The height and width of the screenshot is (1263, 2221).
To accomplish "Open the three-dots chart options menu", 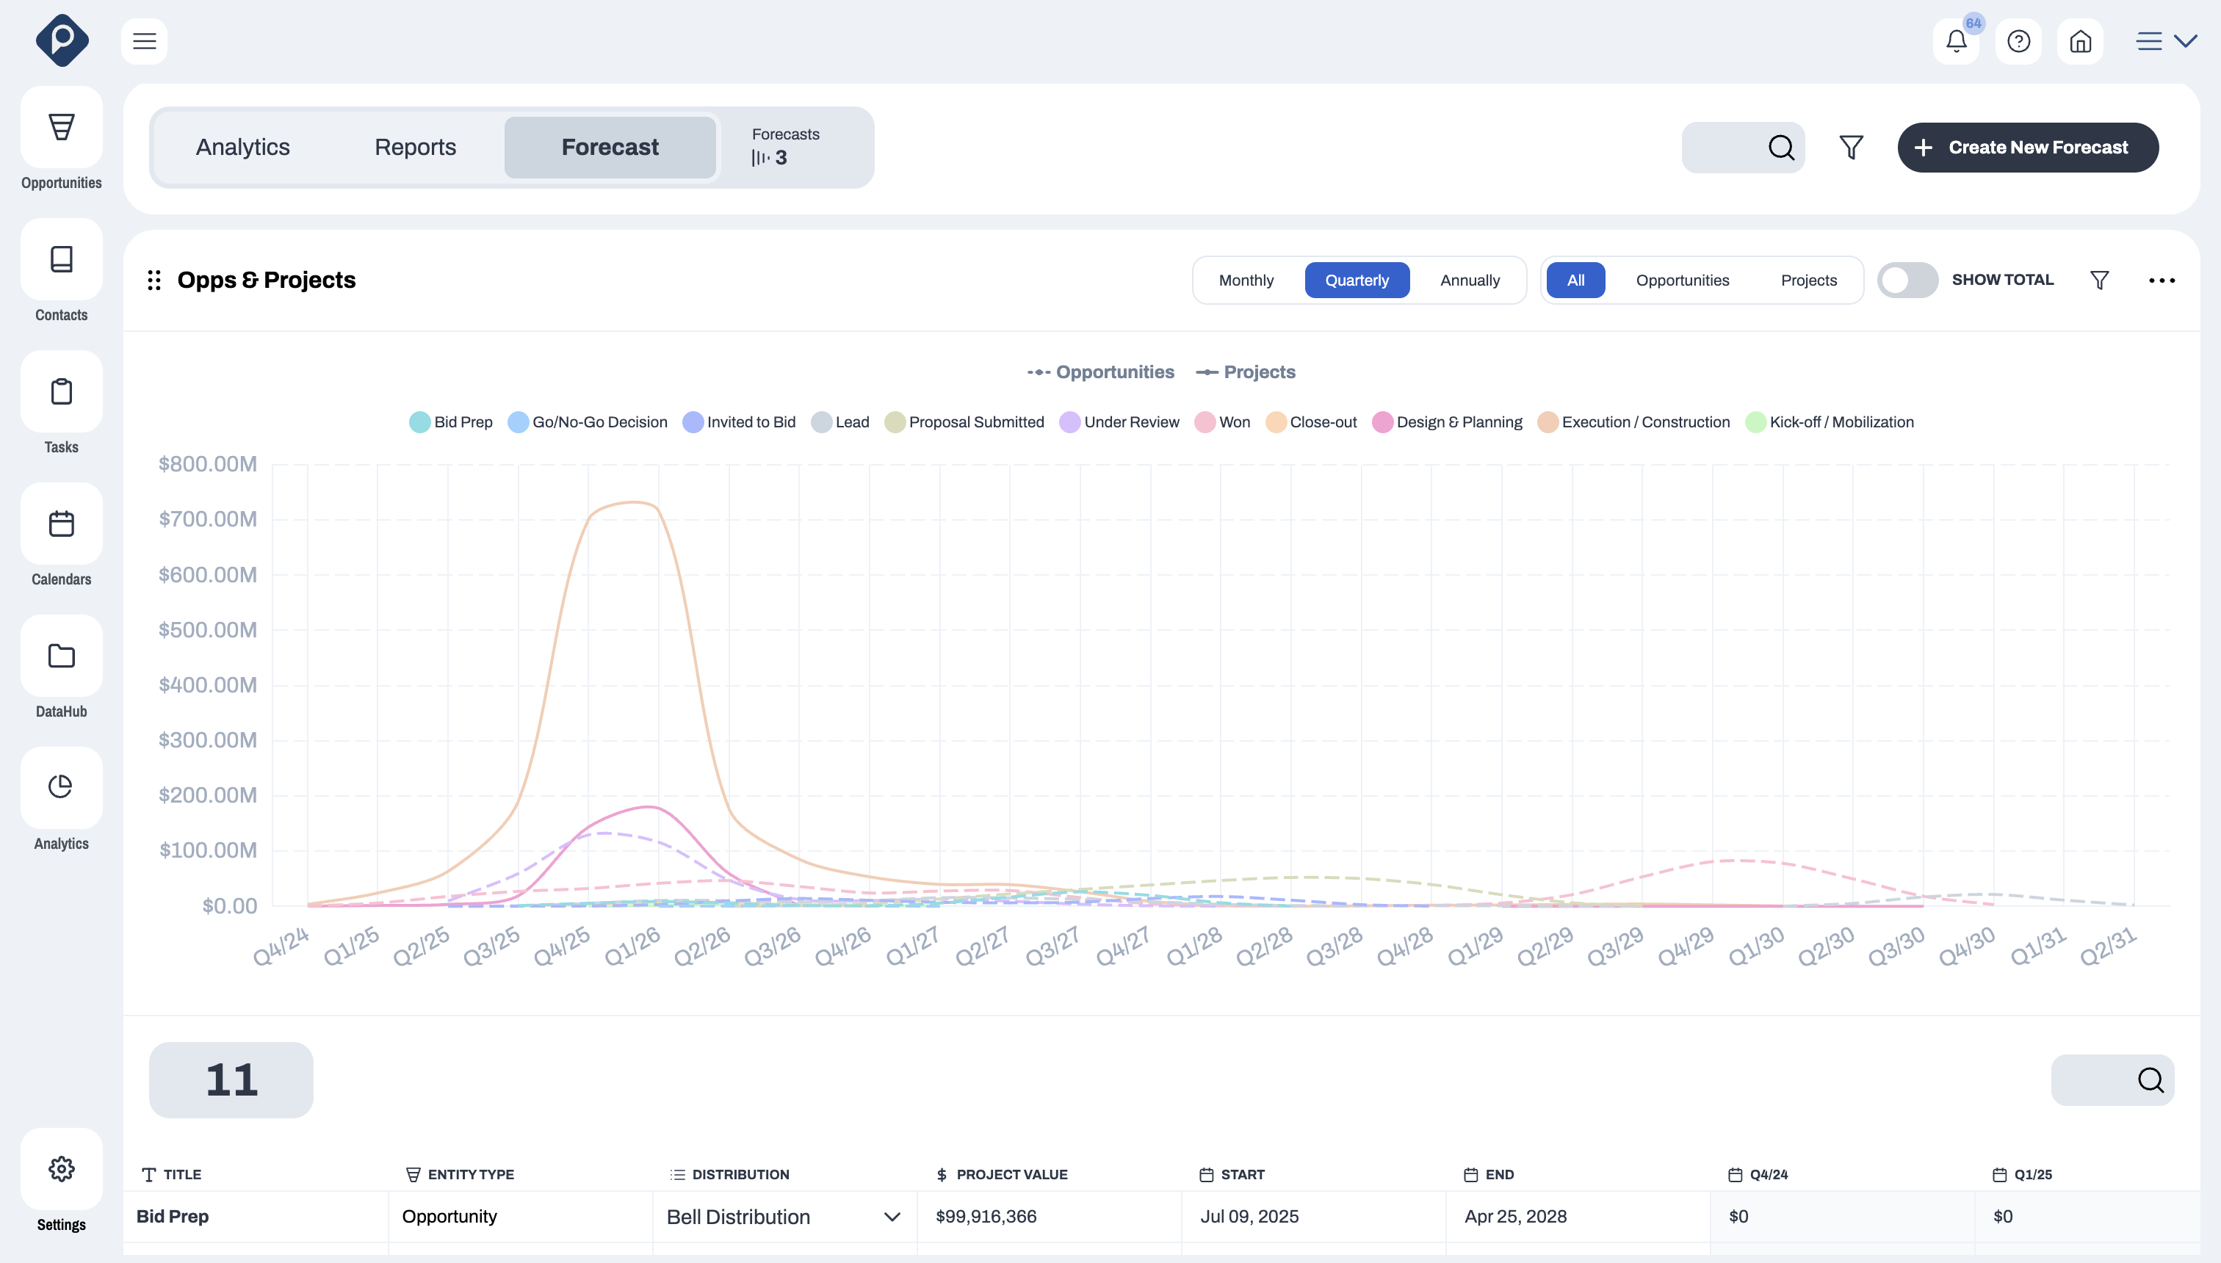I will pos(2161,281).
